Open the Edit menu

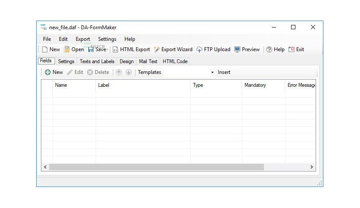coord(63,39)
